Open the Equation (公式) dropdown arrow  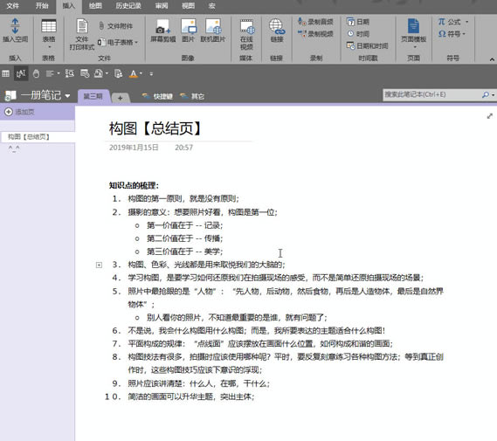(x=467, y=22)
